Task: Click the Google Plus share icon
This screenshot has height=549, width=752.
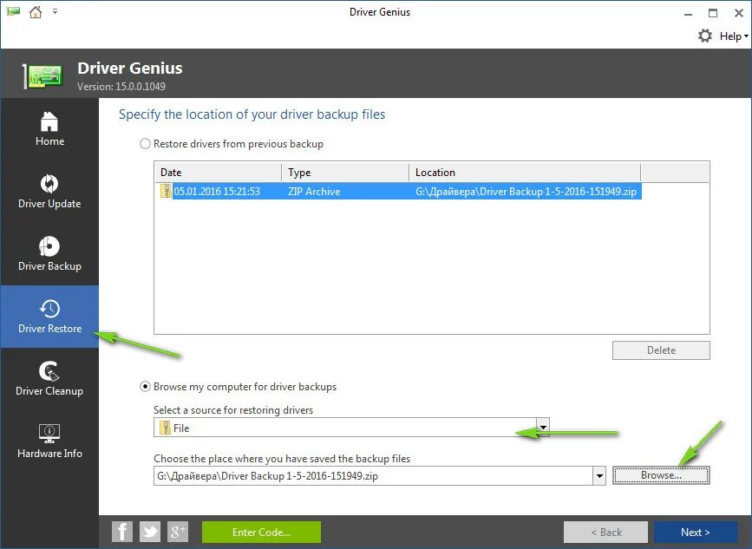Action: tap(178, 532)
